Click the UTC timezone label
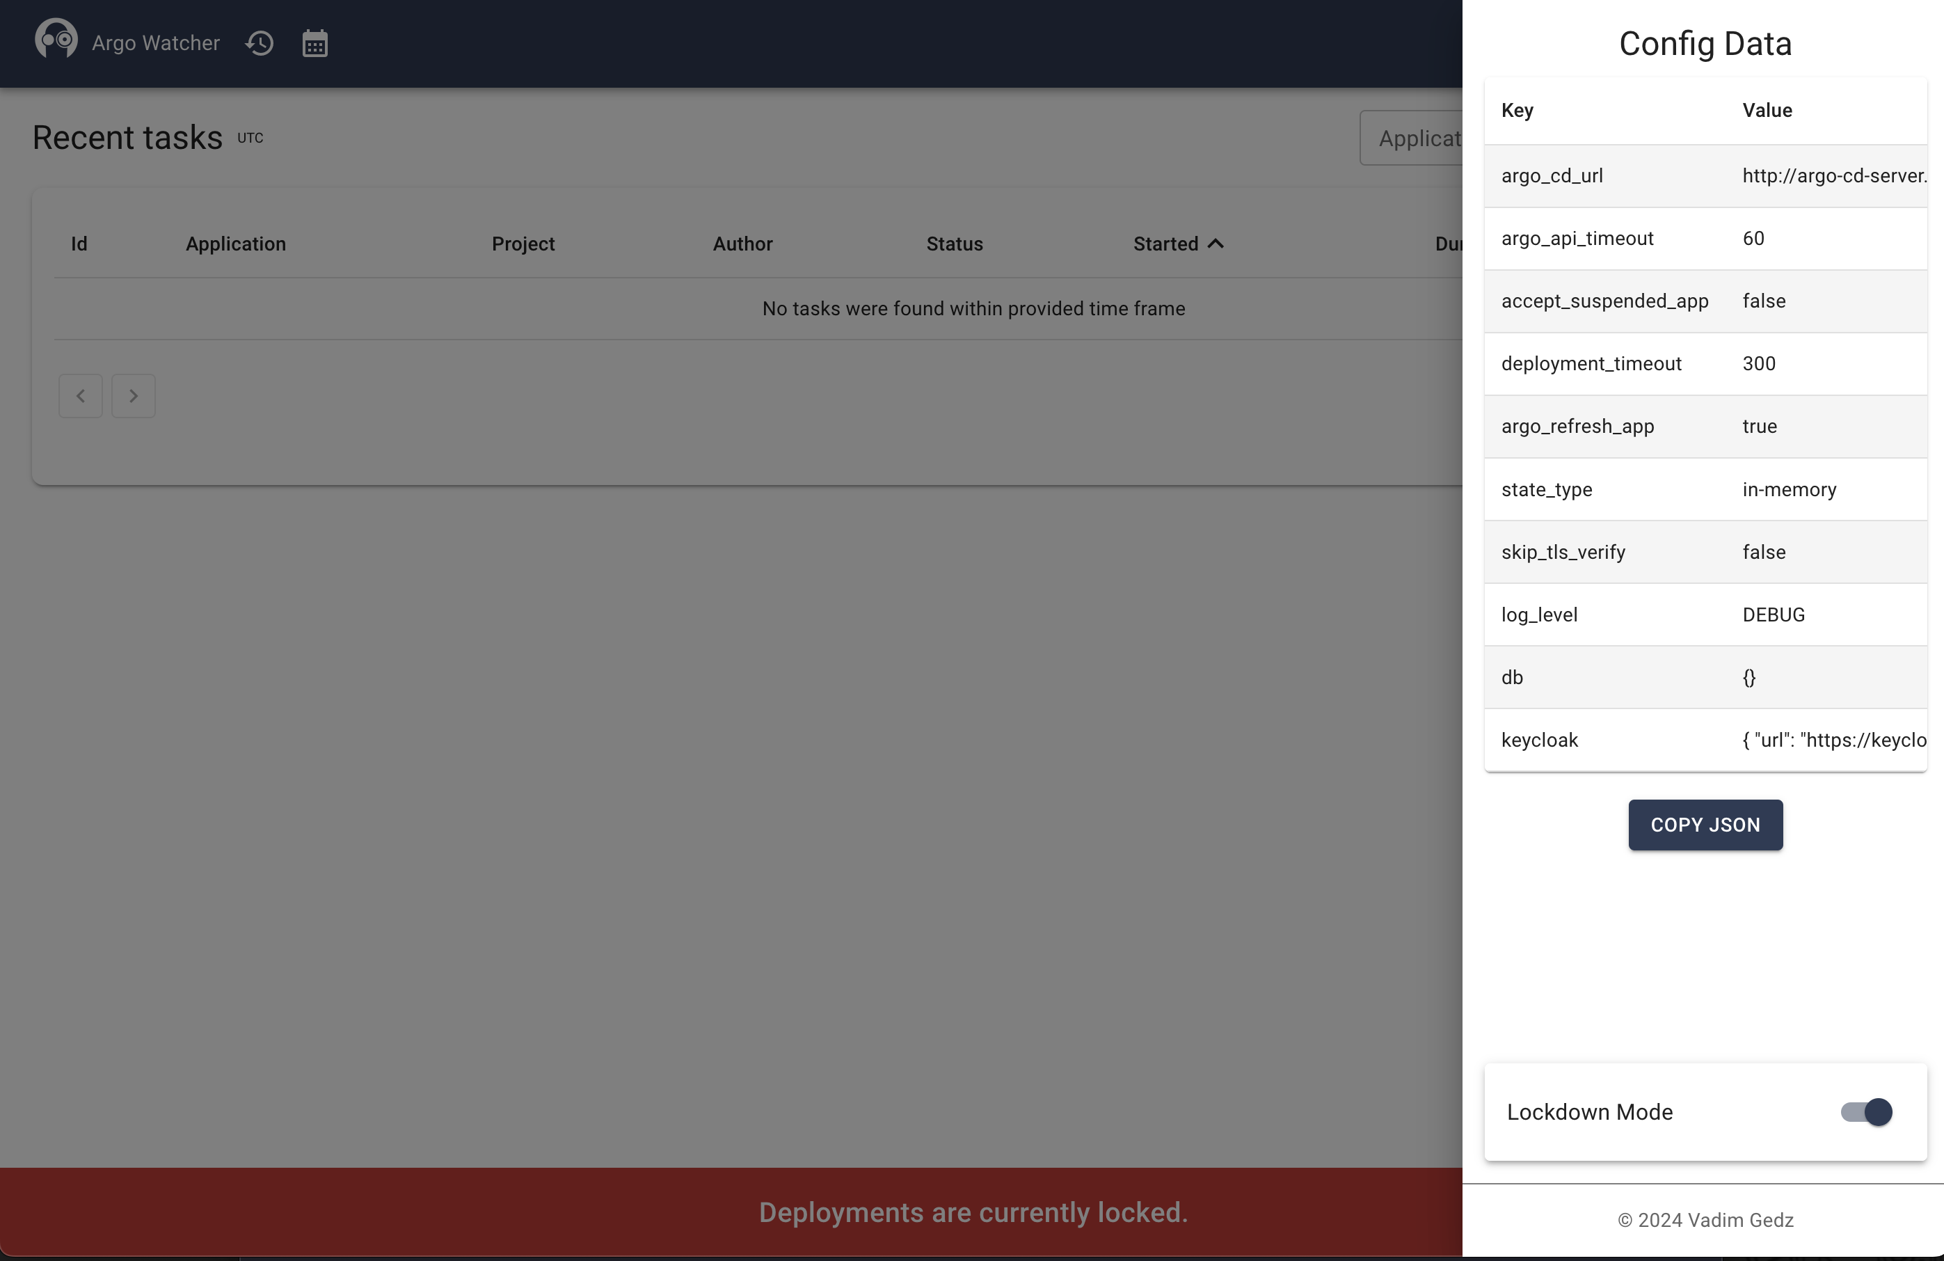This screenshot has height=1261, width=1944. (250, 138)
